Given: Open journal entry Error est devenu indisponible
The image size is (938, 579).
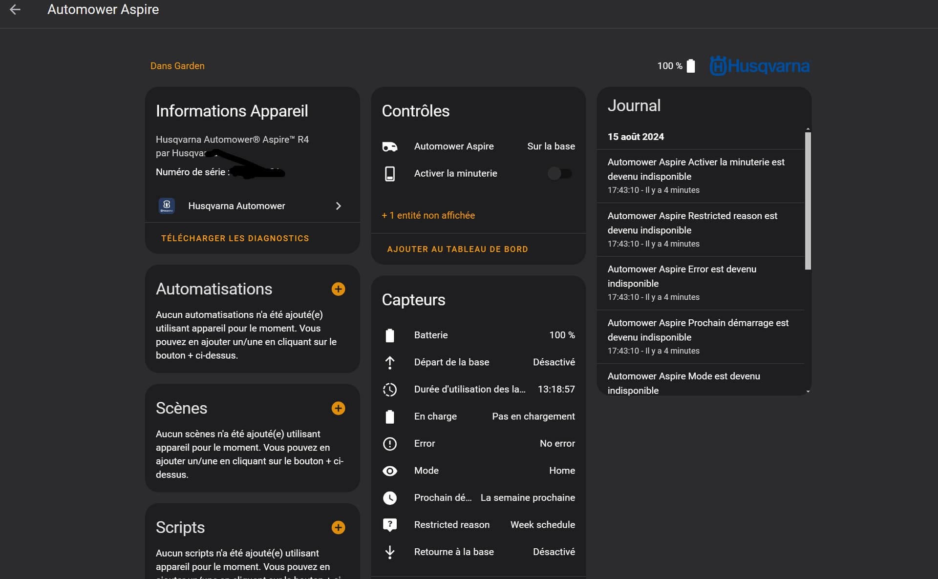Looking at the screenshot, I should pyautogui.click(x=700, y=283).
